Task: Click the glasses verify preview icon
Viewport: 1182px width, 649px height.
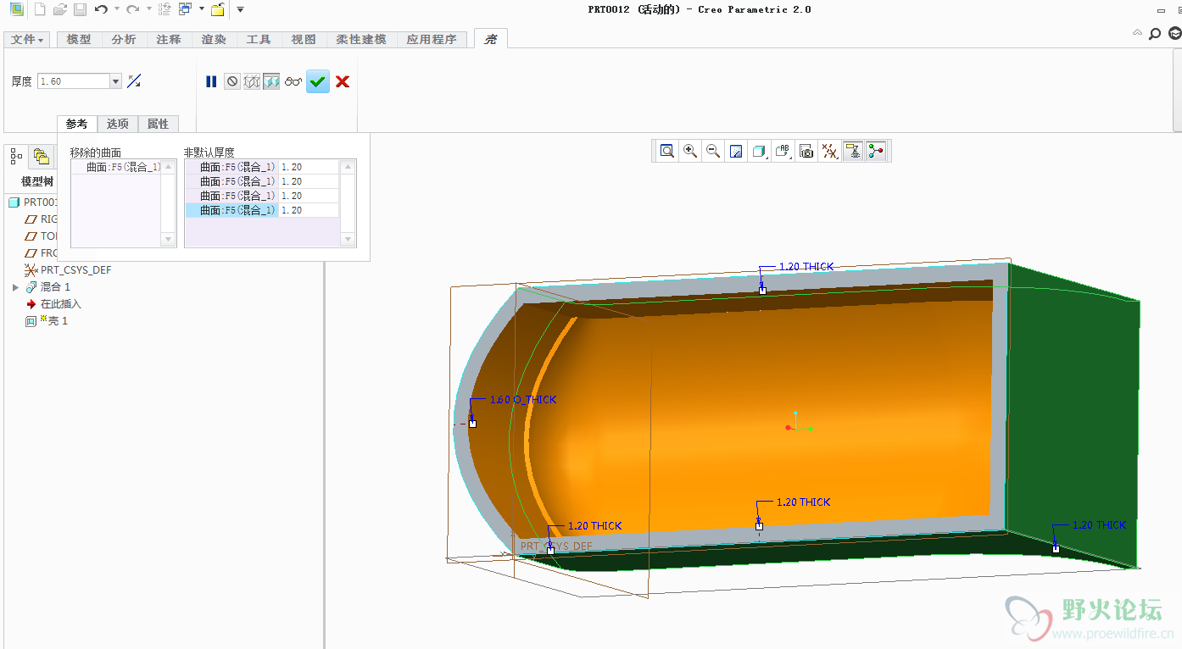Action: tap(293, 81)
